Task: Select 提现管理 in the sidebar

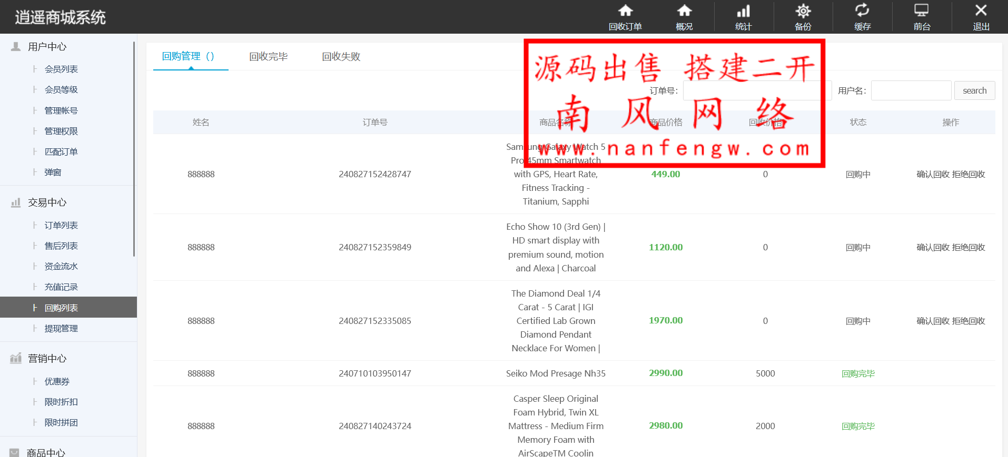Action: (x=61, y=328)
